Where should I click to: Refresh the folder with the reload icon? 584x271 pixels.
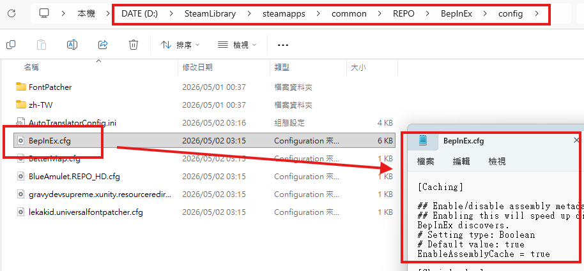[12, 14]
